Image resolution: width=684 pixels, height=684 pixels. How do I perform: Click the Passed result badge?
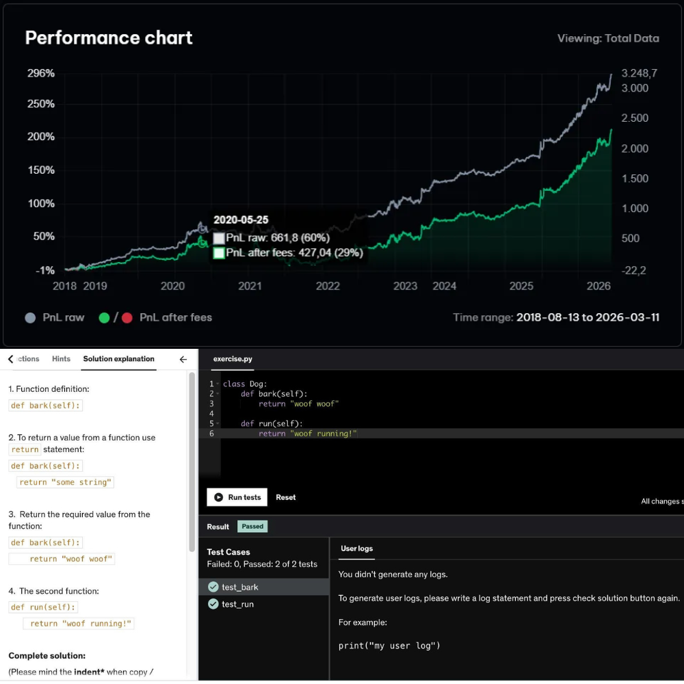(x=252, y=526)
